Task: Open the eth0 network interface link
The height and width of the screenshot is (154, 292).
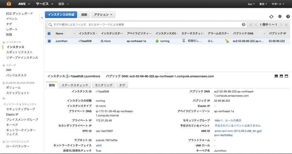Action: (99, 145)
